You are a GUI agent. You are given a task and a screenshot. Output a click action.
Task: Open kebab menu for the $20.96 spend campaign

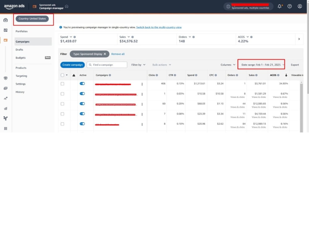142,124
